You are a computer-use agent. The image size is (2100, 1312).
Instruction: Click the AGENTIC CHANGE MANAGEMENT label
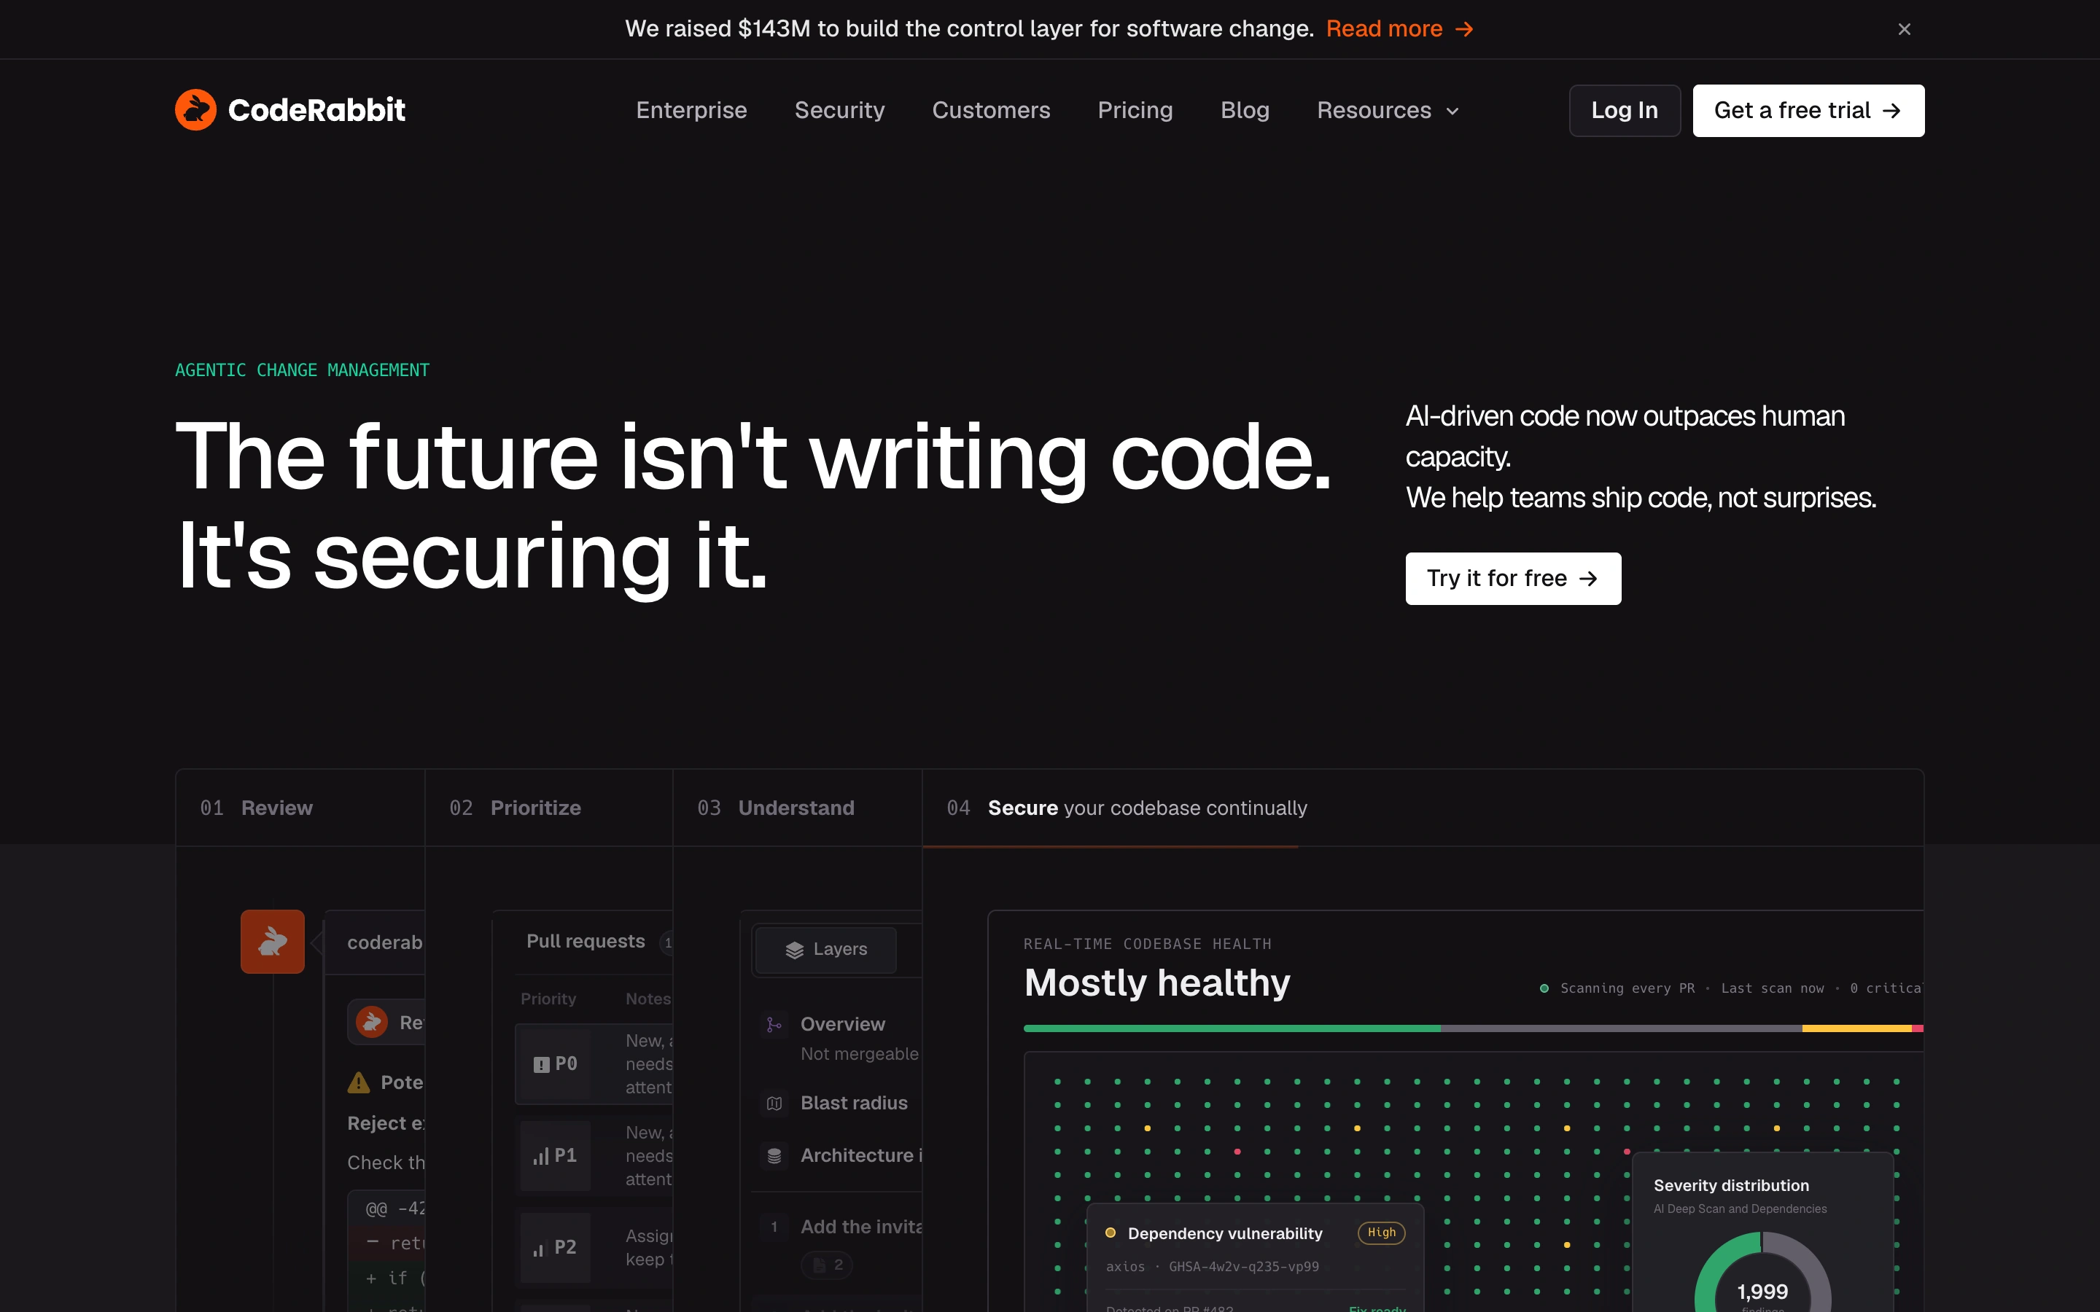point(302,370)
